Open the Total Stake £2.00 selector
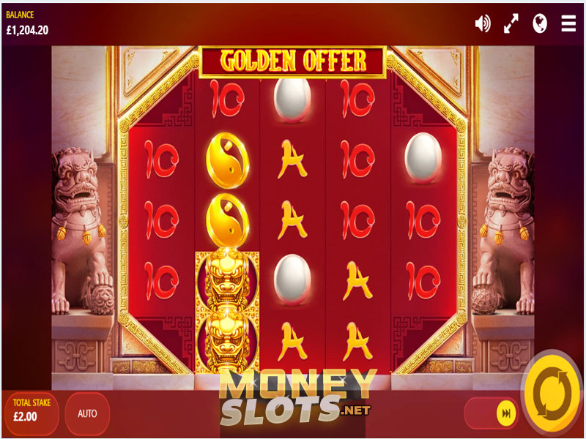This screenshot has height=439, width=586. click(x=31, y=413)
